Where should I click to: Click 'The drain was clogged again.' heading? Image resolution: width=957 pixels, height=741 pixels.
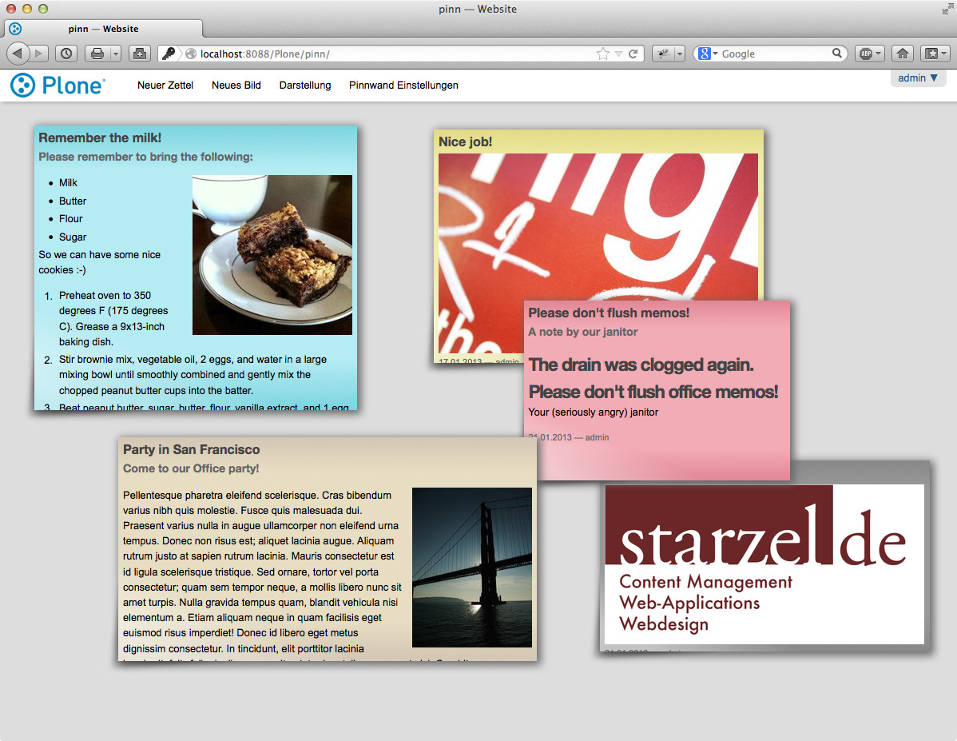pyautogui.click(x=641, y=365)
